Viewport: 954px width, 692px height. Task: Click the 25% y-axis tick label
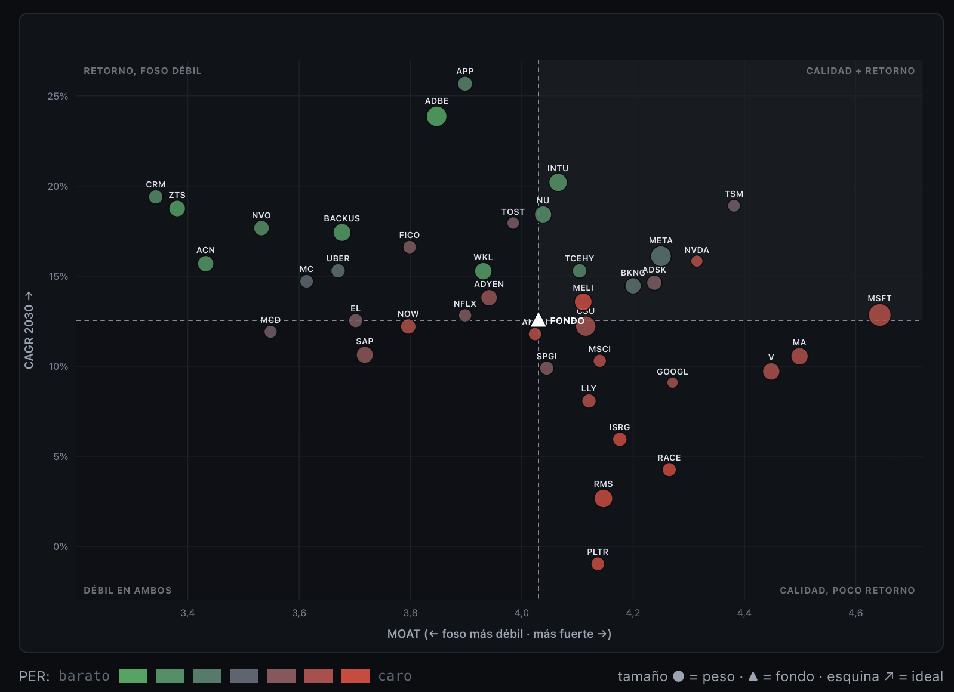point(58,96)
